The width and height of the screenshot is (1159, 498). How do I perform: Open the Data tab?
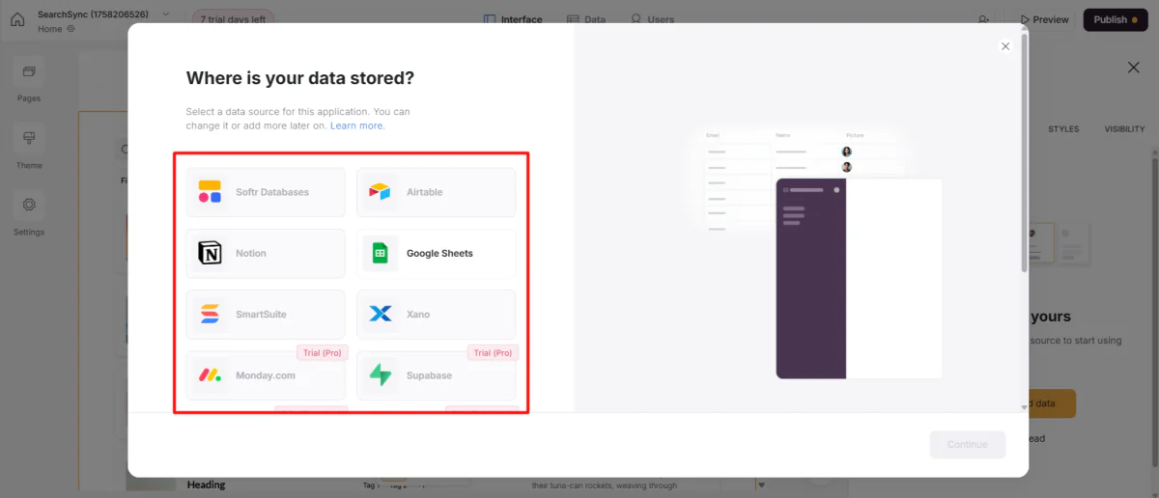(x=586, y=19)
